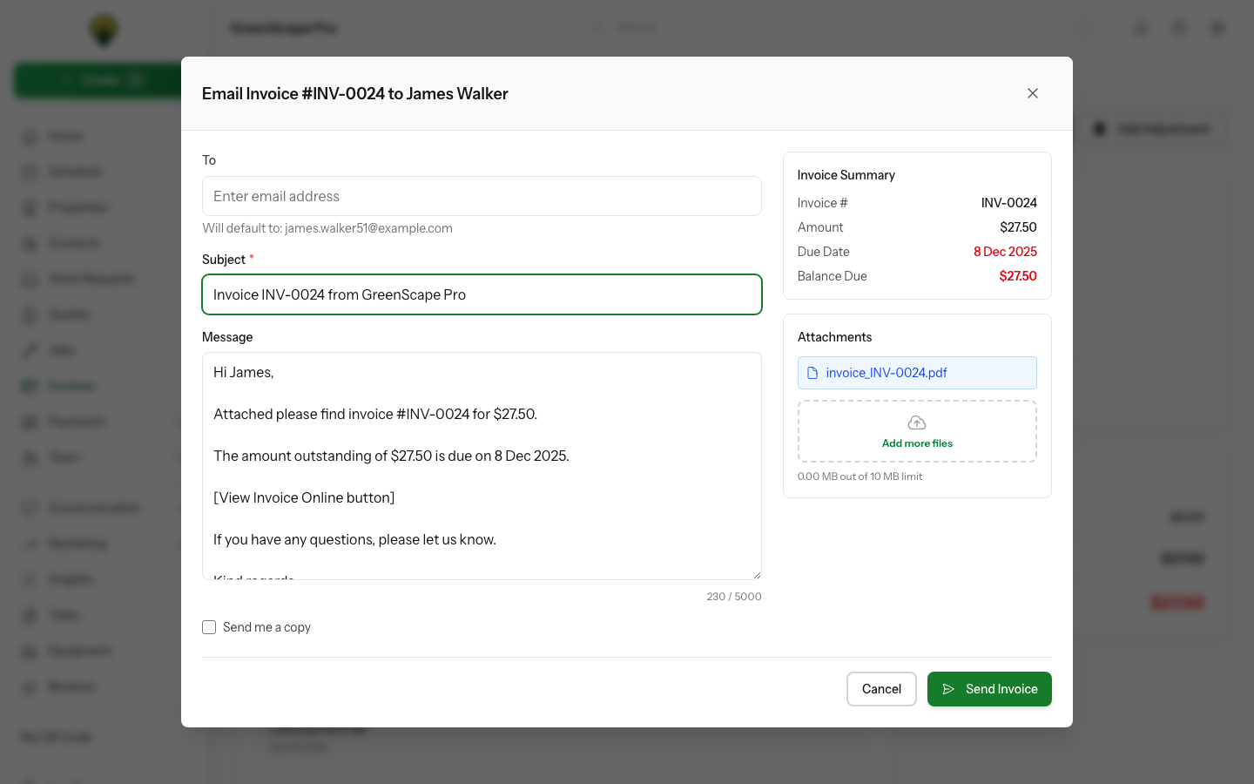The width and height of the screenshot is (1254, 784).
Task: Click the Message body text area
Action: (x=482, y=466)
